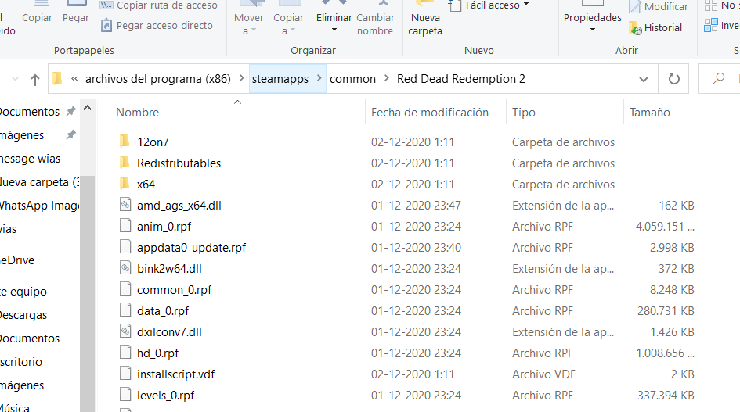740x412 pixels.
Task: Create a Nueva carpeta
Action: [x=425, y=19]
